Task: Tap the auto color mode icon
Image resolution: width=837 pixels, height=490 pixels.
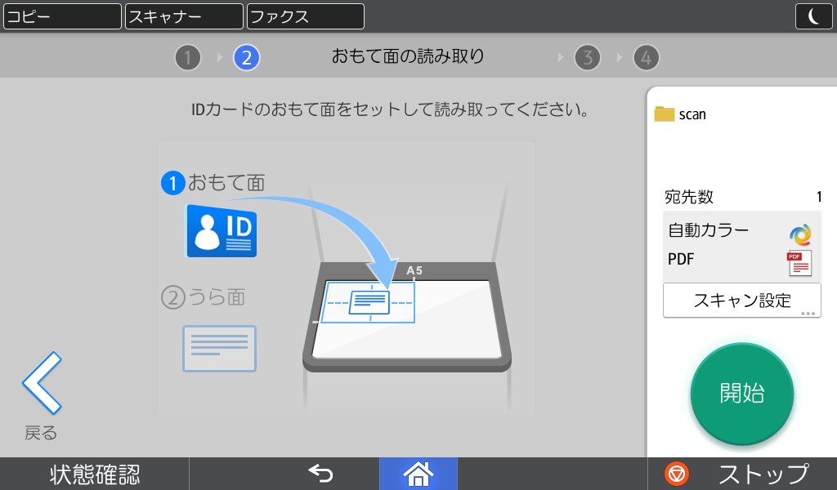Action: pos(800,234)
